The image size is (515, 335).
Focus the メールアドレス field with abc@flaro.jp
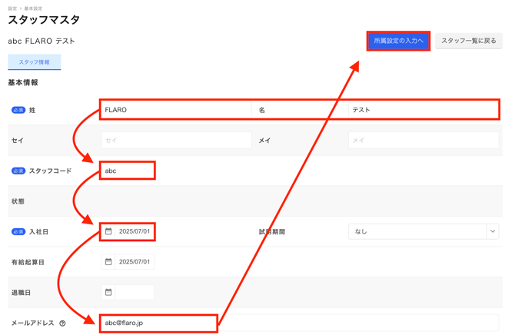click(158, 323)
